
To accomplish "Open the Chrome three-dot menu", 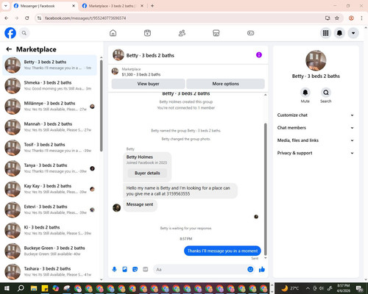I will click(x=361, y=18).
